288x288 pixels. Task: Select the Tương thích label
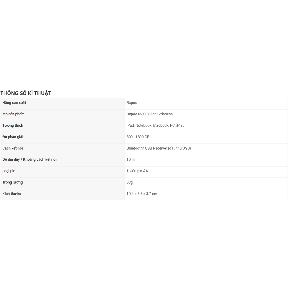(x=13, y=125)
